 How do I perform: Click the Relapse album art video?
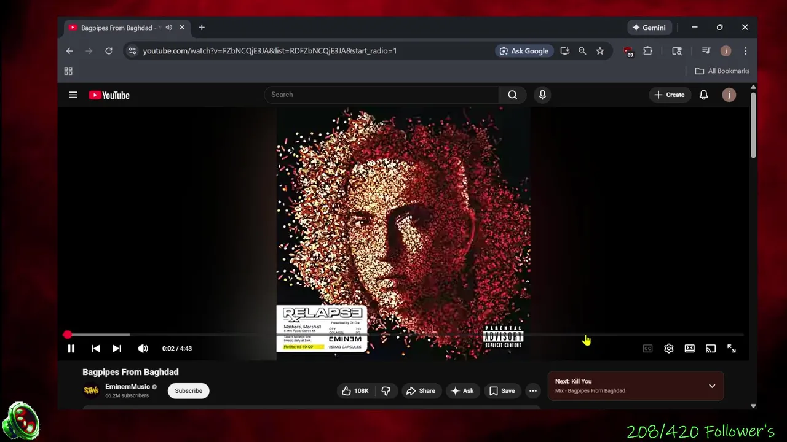click(x=403, y=233)
